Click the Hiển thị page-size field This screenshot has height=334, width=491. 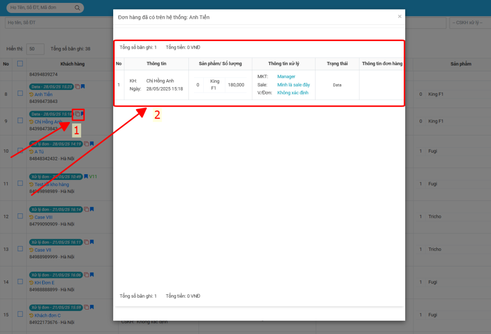click(x=35, y=49)
